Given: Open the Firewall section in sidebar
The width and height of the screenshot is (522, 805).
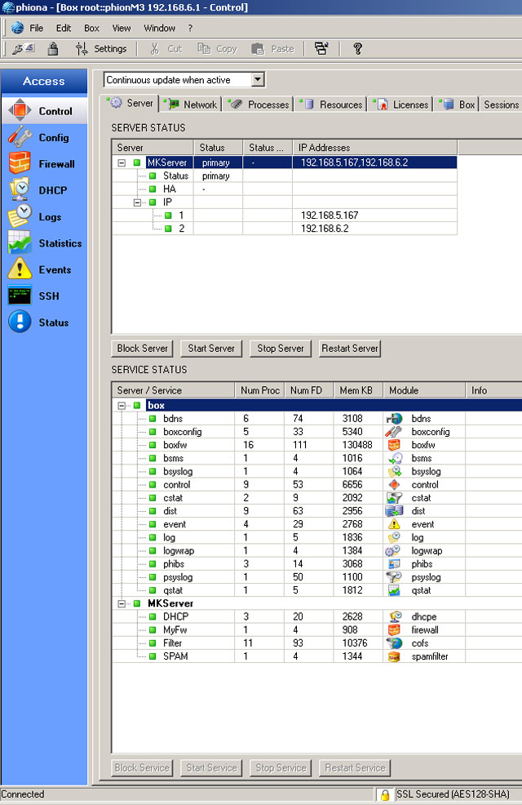Looking at the screenshot, I should 20,164.
